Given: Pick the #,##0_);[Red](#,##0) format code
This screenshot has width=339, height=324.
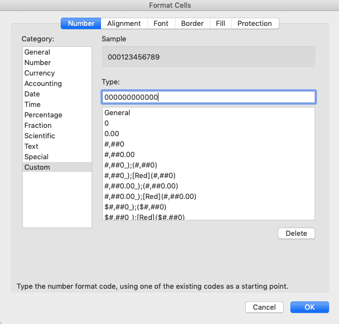Looking at the screenshot, I should [x=209, y=176].
